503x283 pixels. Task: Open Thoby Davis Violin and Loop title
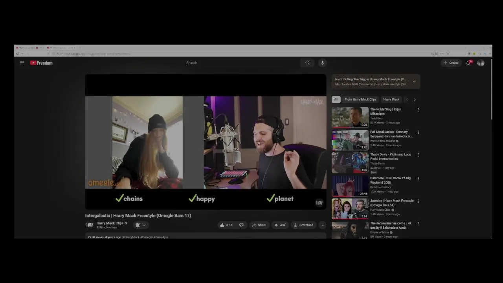tap(391, 156)
